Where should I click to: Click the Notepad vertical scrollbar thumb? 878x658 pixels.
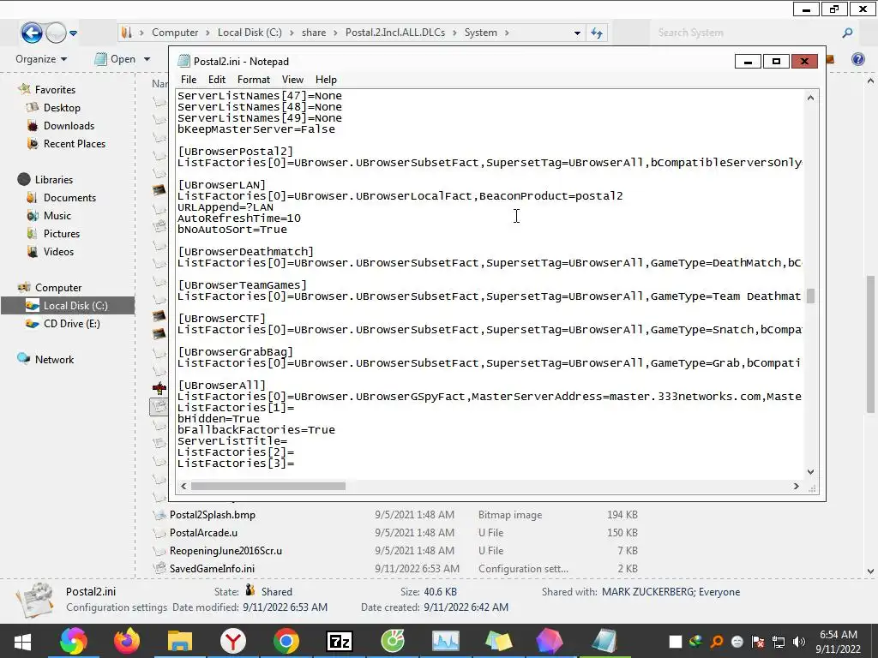[810, 296]
